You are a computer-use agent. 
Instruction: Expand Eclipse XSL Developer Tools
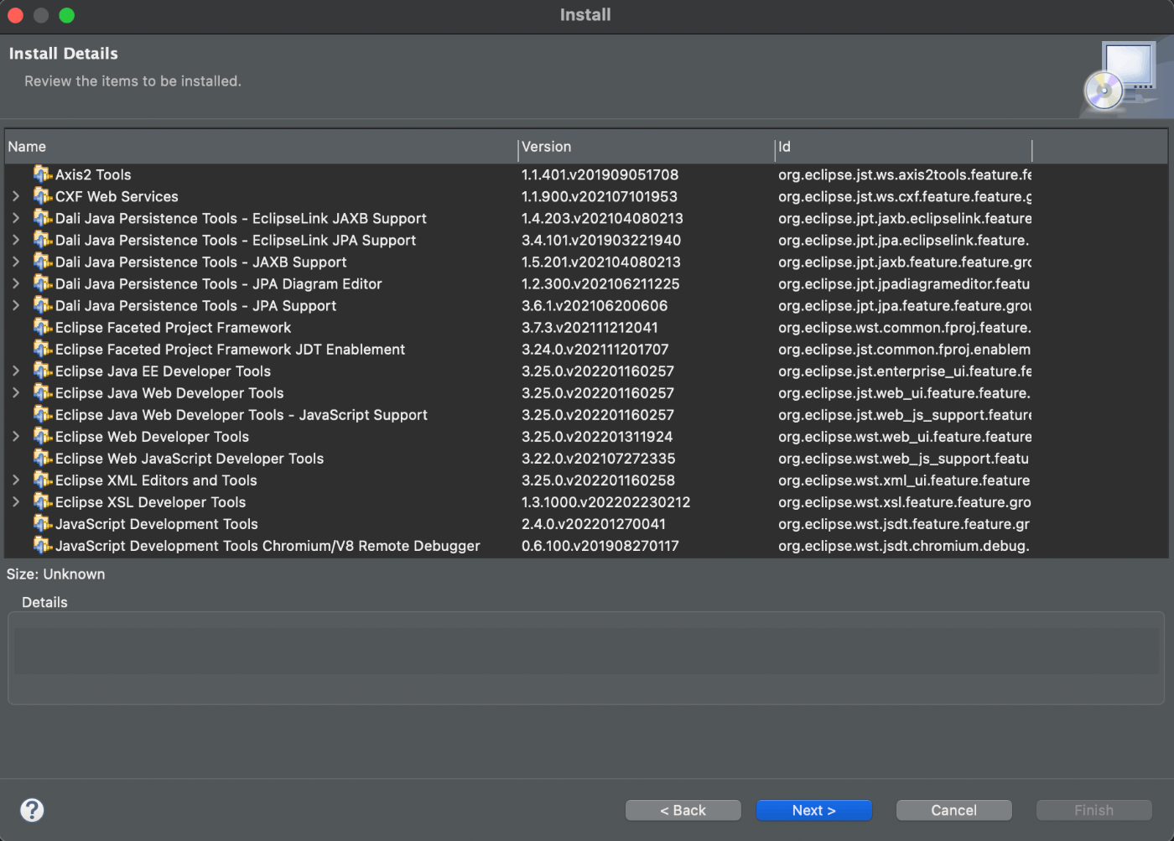coord(16,501)
